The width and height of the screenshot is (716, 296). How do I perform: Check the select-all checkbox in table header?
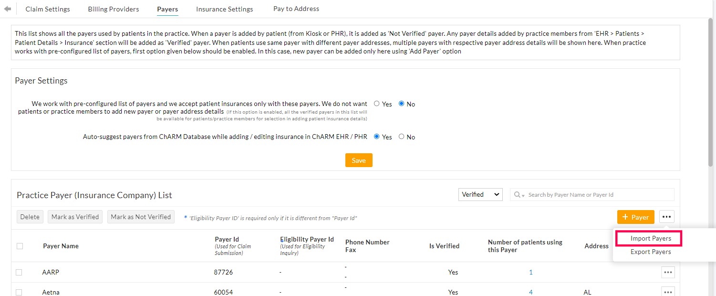click(x=20, y=245)
